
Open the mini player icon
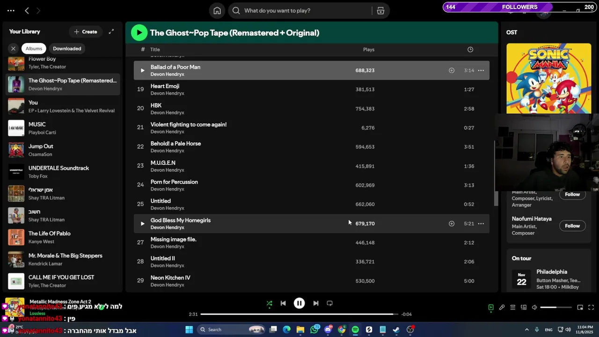coord(580,308)
